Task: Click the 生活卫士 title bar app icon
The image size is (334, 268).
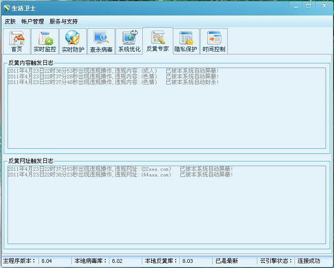Action: pos(7,8)
